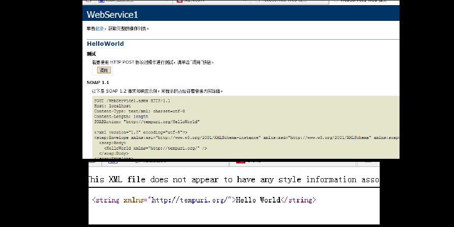Click the SOAP 1.1 section heading
Image resolution: width=454 pixels, height=227 pixels.
98,82
